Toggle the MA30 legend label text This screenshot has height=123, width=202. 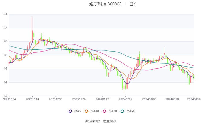[x=113, y=111]
